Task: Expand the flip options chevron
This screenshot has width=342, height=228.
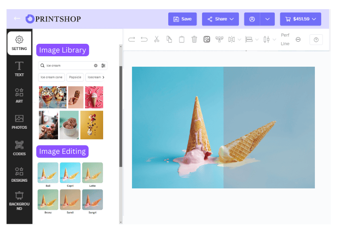Action: coord(239,40)
